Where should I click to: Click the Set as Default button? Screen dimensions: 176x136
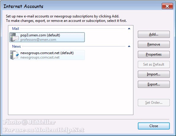point(154,64)
